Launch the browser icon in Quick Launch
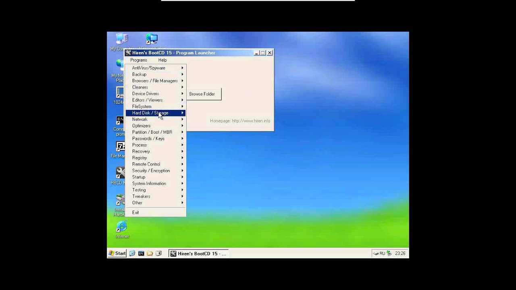The image size is (516, 290). (132, 253)
